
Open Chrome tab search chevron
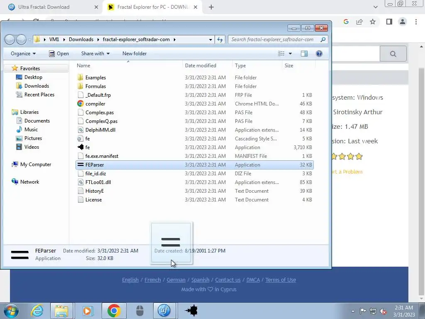tap(375, 7)
